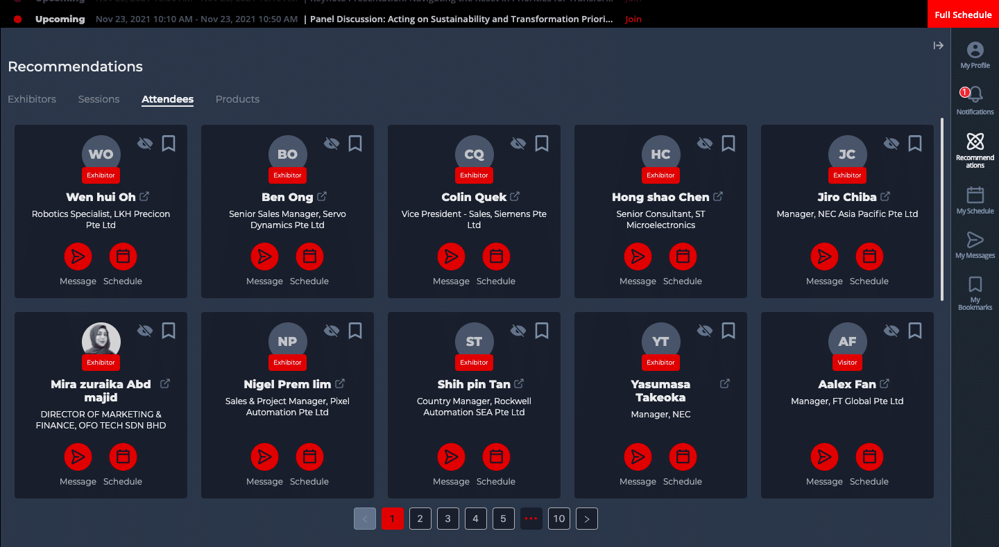Send a message to Ben Ong
The image size is (999, 547).
point(265,256)
